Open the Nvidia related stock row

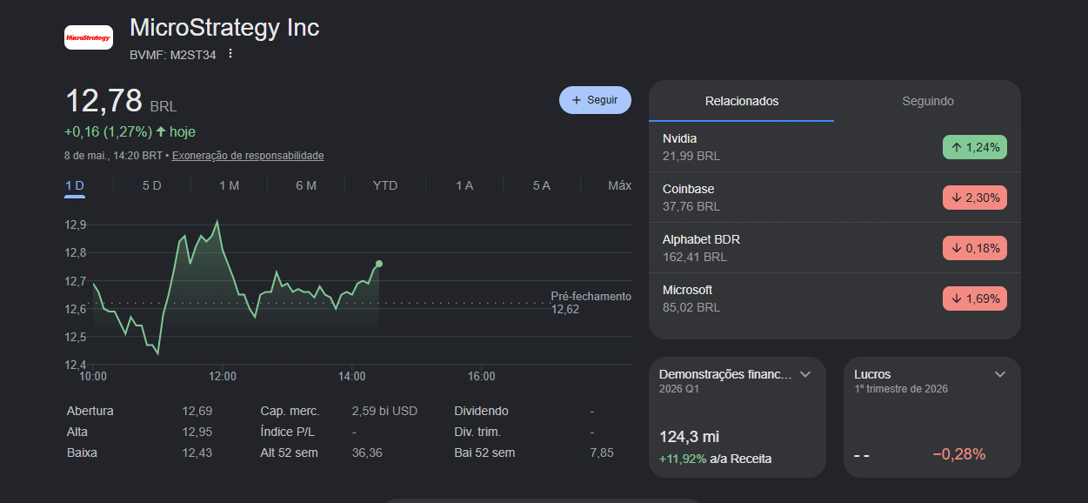click(x=835, y=147)
